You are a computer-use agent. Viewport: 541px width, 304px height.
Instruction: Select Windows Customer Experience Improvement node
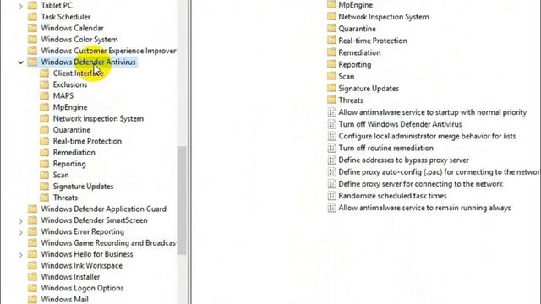108,51
